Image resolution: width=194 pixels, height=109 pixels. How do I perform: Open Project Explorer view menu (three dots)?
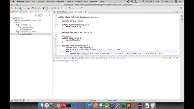pyautogui.click(x=49, y=15)
